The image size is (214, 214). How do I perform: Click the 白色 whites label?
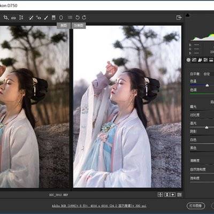[193, 140]
